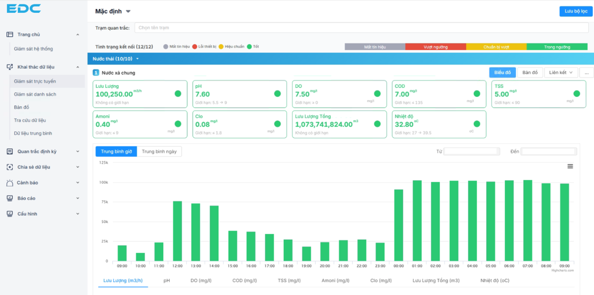Click the red Vượt ngưỡng status bar
Image resolution: width=594 pixels, height=295 pixels.
point(436,47)
